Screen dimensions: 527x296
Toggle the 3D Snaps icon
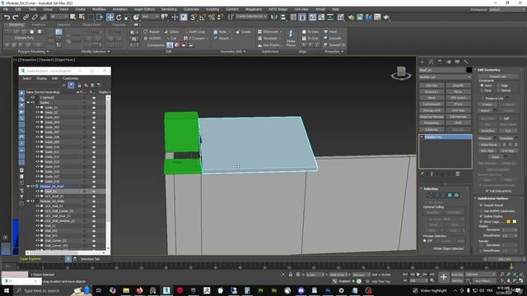(x=194, y=16)
